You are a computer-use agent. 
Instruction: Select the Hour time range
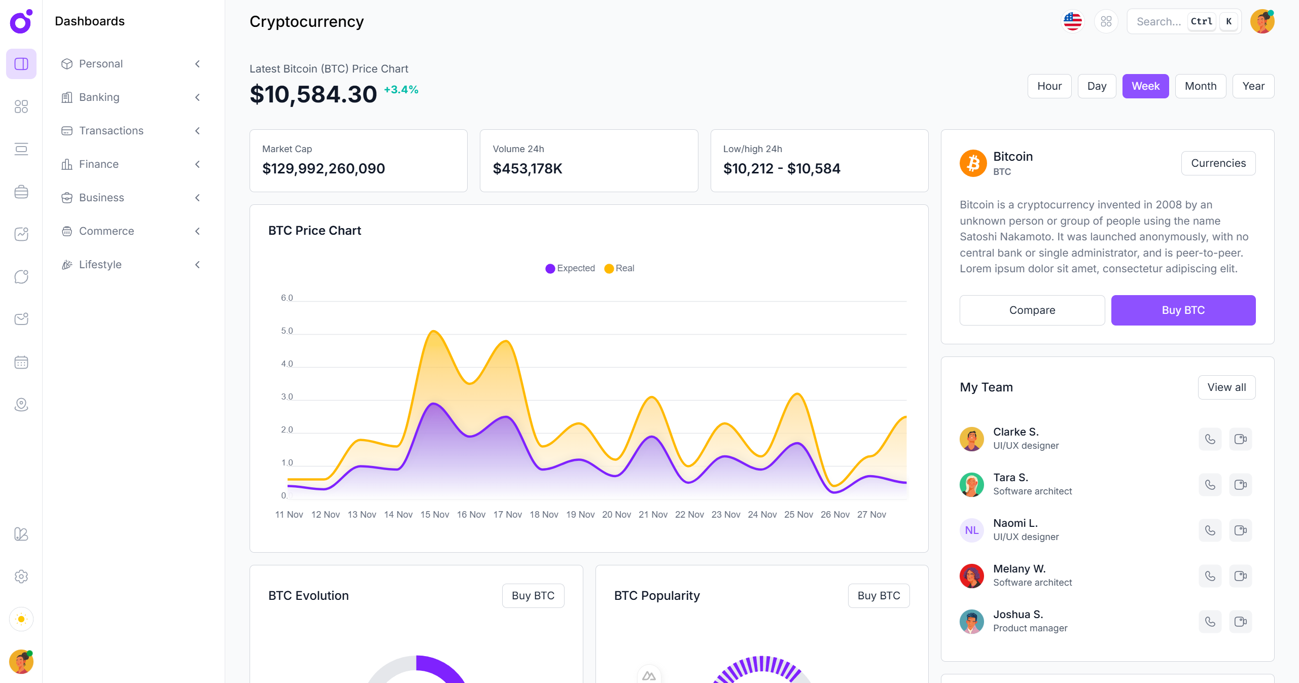click(x=1049, y=86)
